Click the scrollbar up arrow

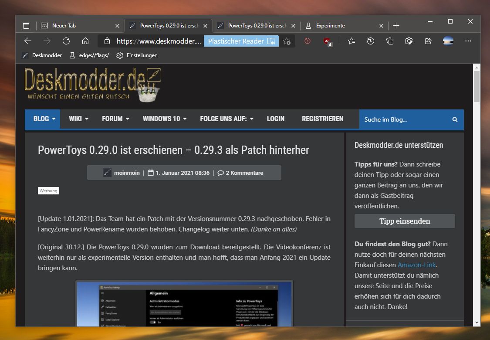[x=476, y=67]
